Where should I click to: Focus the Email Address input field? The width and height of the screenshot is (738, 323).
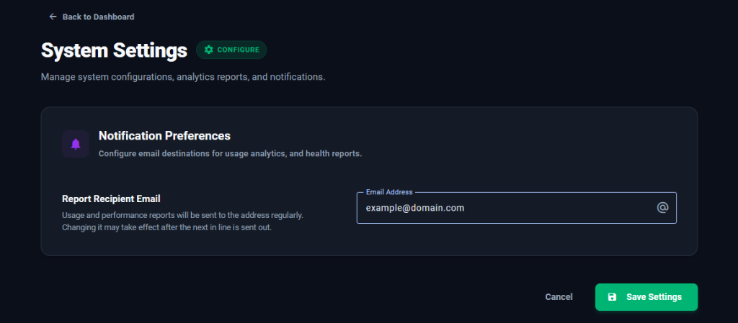[x=516, y=207]
